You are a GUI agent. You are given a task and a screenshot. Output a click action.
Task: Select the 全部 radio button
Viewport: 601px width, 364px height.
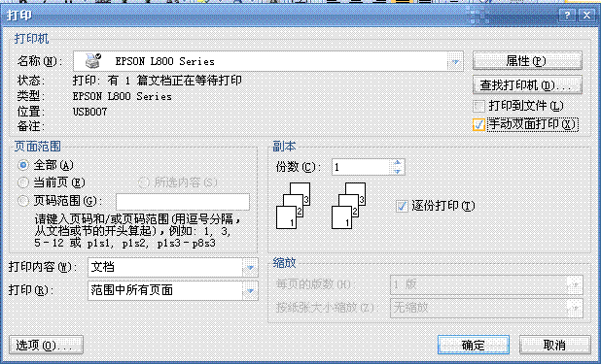23,165
